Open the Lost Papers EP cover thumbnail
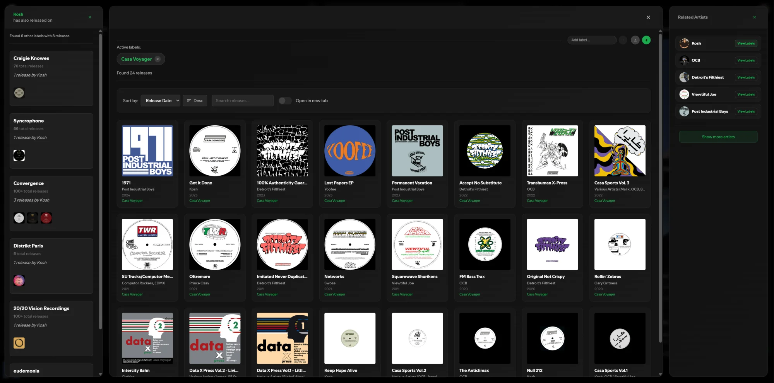The height and width of the screenshot is (383, 774). 349,151
